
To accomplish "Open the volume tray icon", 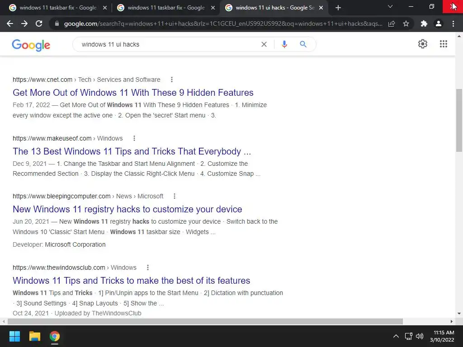I will (x=419, y=336).
